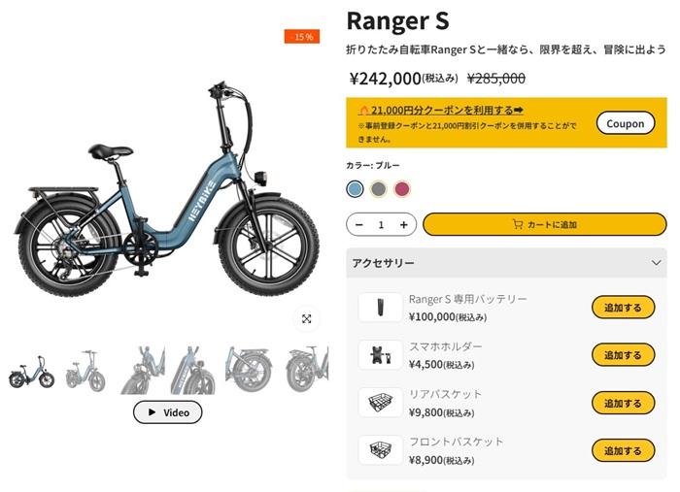Screen dimensions: 680x492
Task: Click the front basket accessory icon
Action: click(381, 450)
